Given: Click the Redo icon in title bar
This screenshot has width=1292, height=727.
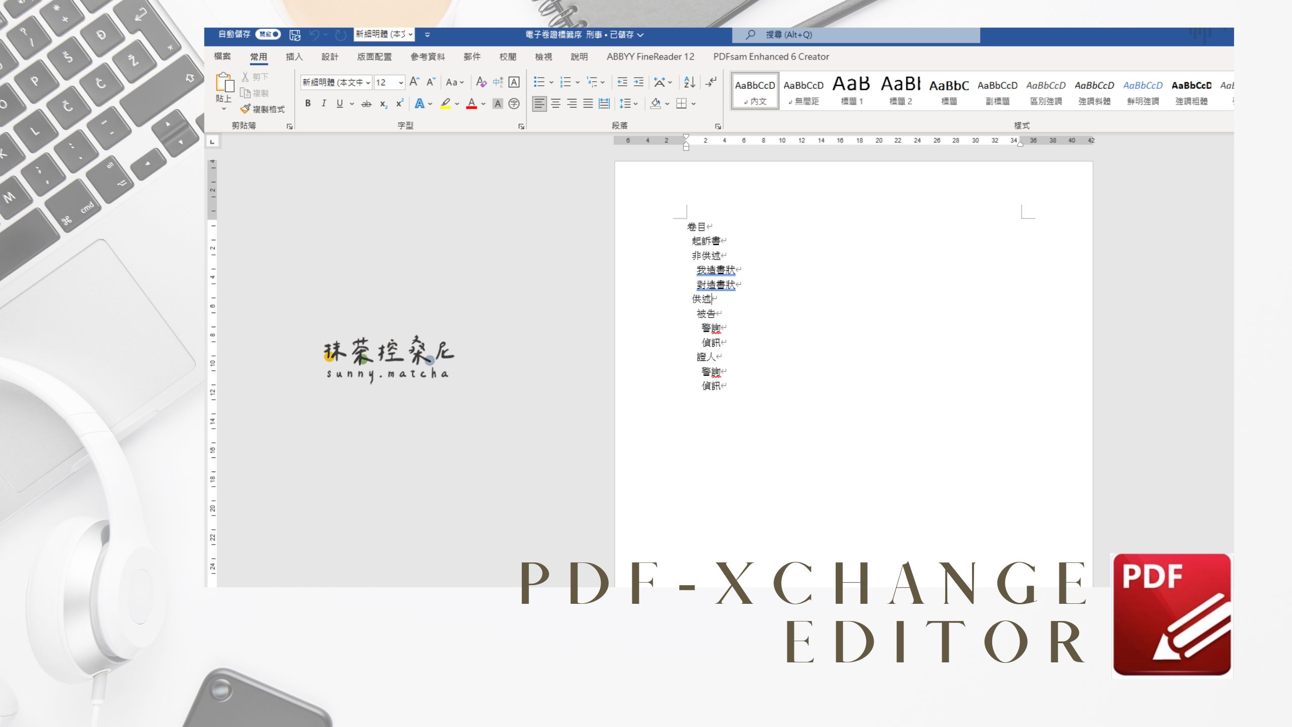Looking at the screenshot, I should point(341,35).
